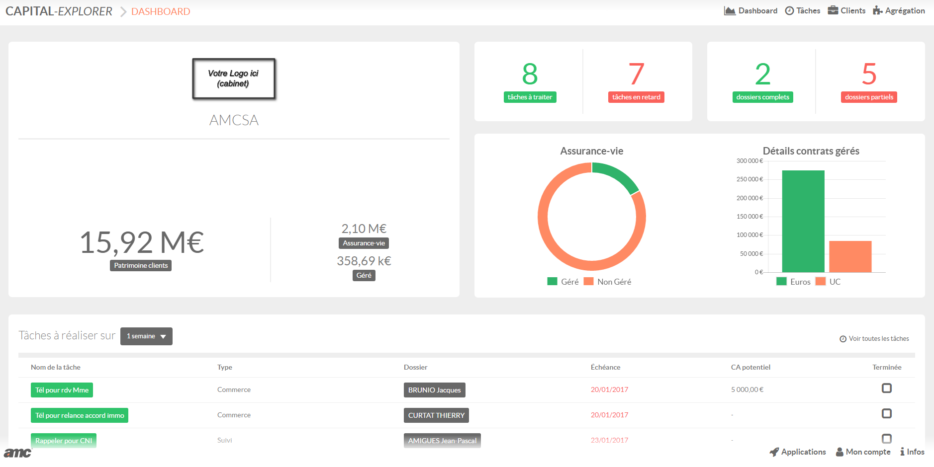934x467 pixels.
Task: Click the Votre Logo ici placeholder image
Action: 234,79
